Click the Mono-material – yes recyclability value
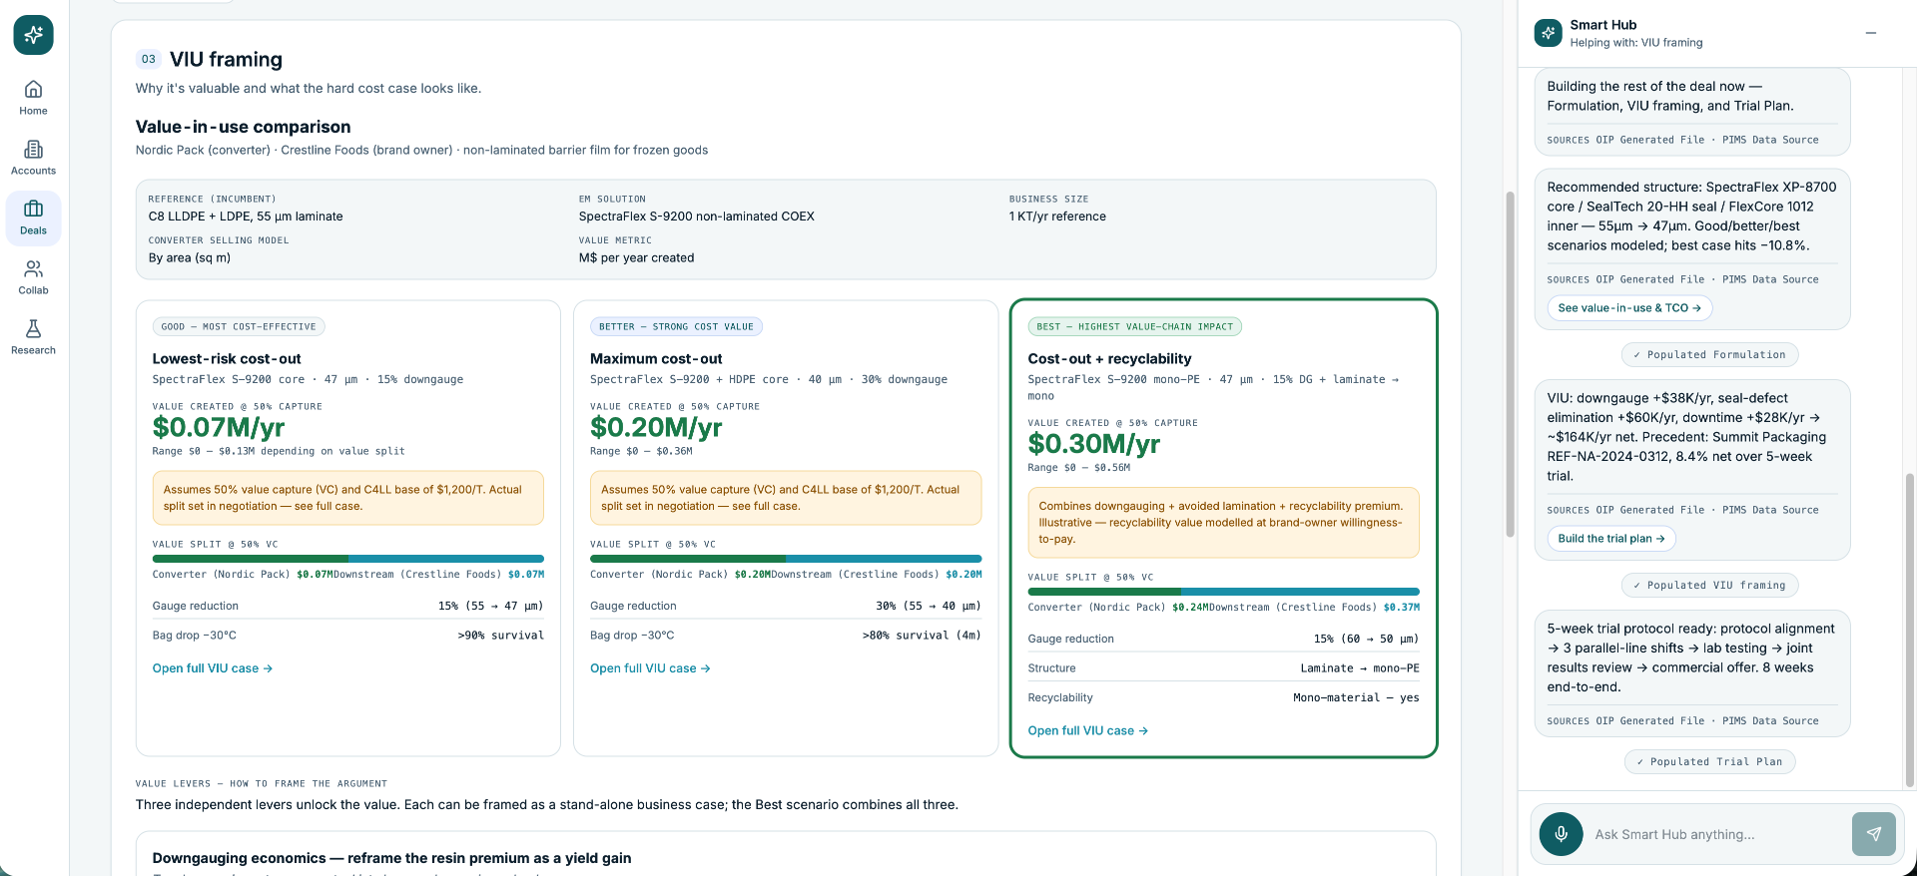Image resolution: width=1917 pixels, height=876 pixels. click(1356, 698)
